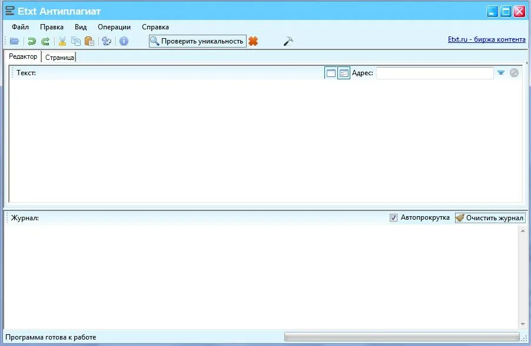Click the grey stop loading icon
The image size is (531, 346).
click(x=514, y=73)
